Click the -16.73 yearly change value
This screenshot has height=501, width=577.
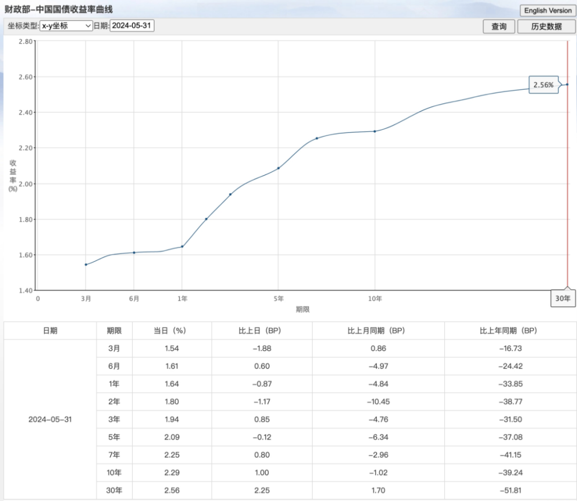(x=510, y=348)
